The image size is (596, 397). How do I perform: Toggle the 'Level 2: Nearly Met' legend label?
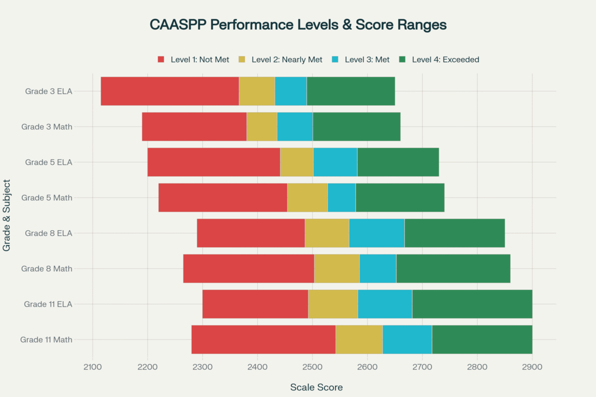(287, 60)
